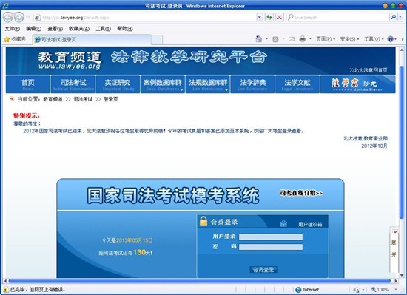Open the 法学文献 navigation item
Viewport: 407px width, 295px height.
[x=297, y=84]
